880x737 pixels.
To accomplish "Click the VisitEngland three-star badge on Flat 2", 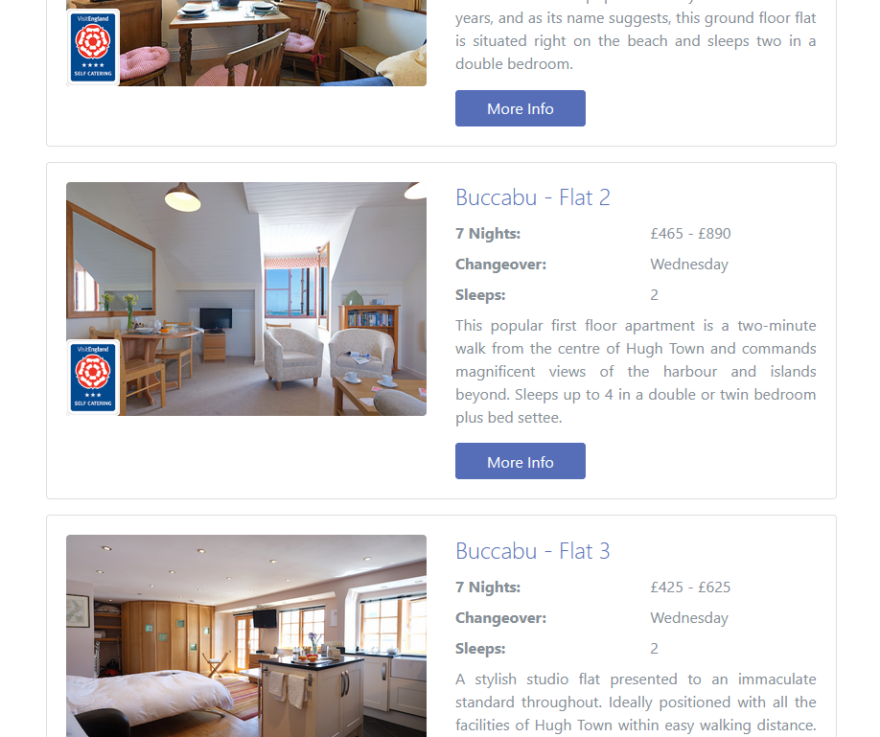I will click(93, 378).
